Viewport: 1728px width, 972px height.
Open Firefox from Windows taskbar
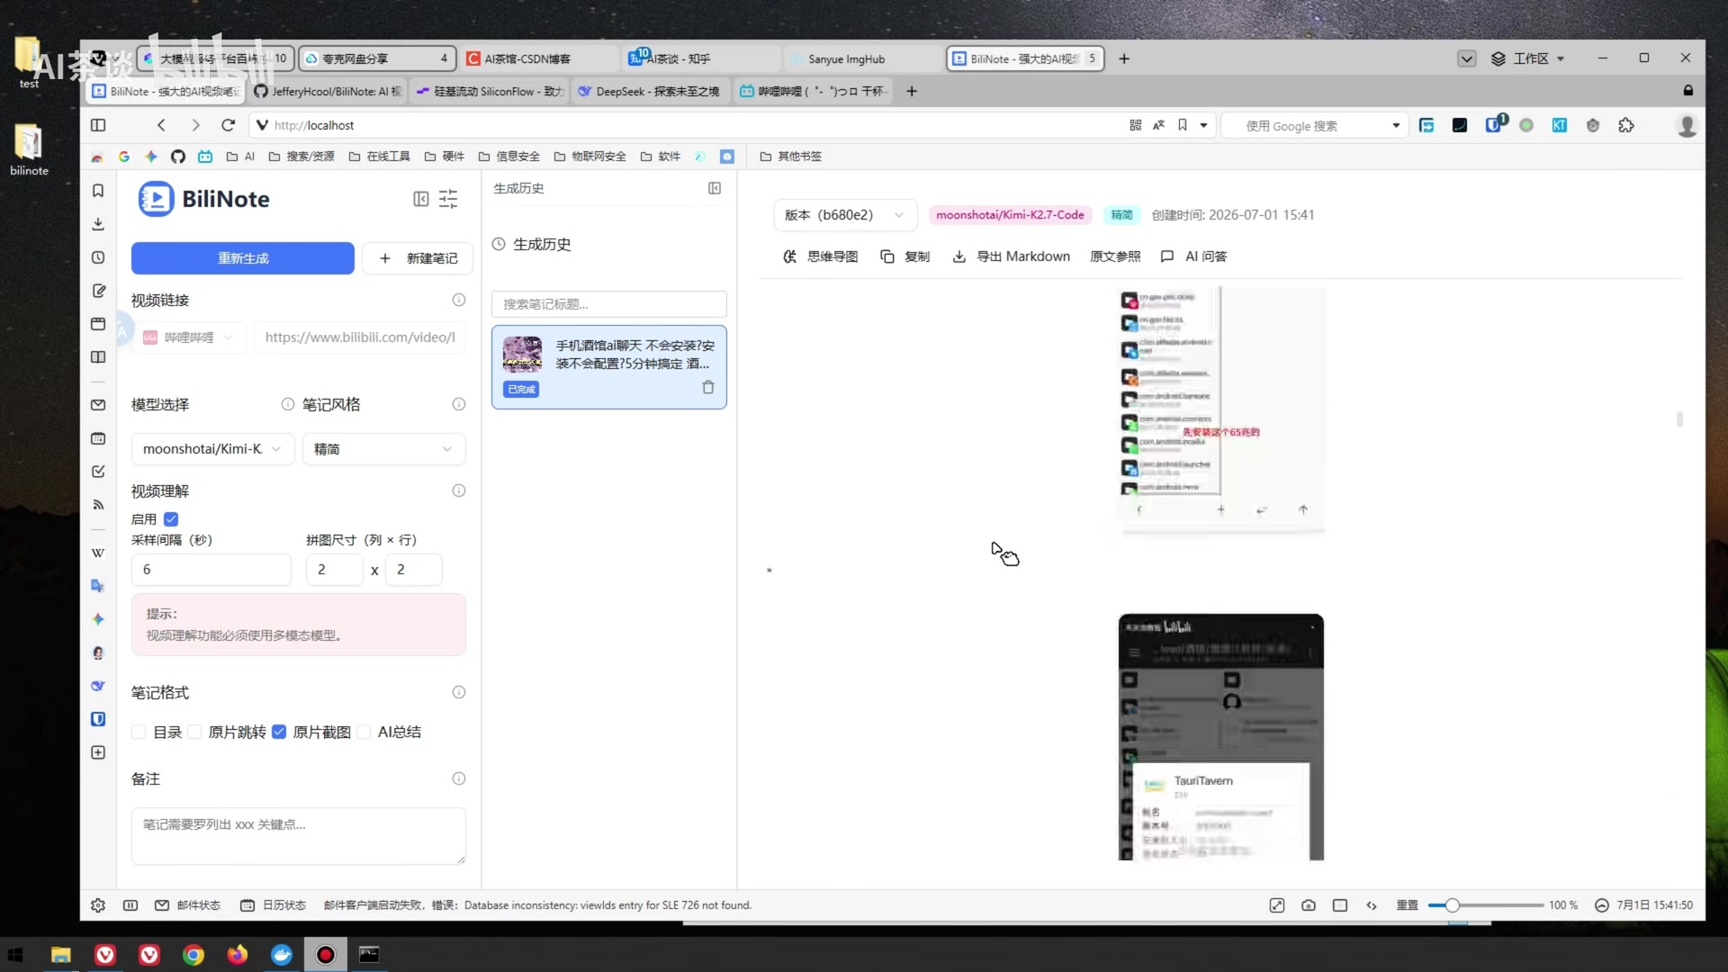[x=238, y=955]
